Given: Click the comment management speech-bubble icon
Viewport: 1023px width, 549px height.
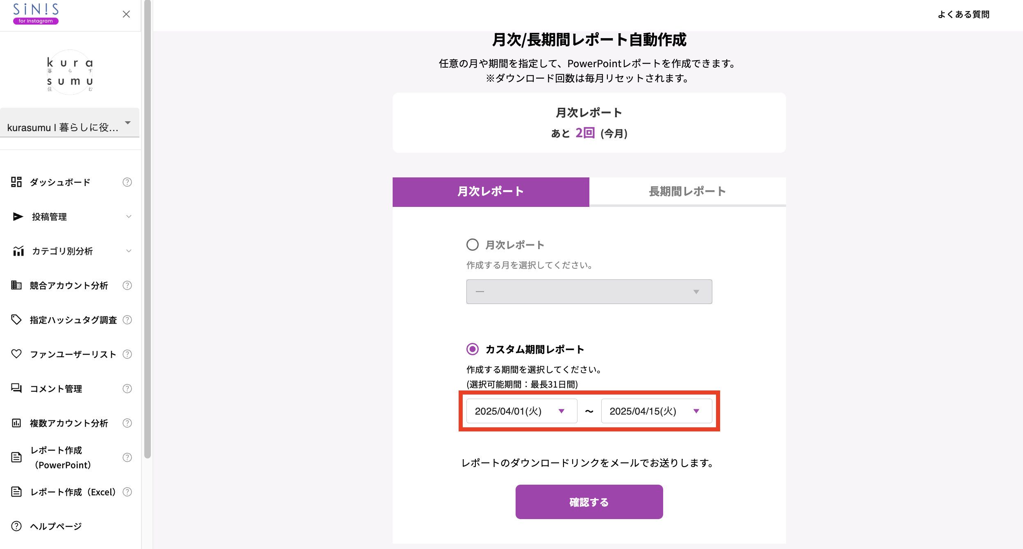Looking at the screenshot, I should [16, 388].
